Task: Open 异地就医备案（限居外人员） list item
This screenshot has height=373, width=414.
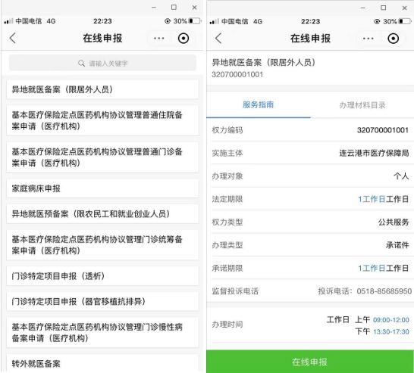Action: pyautogui.click(x=102, y=89)
